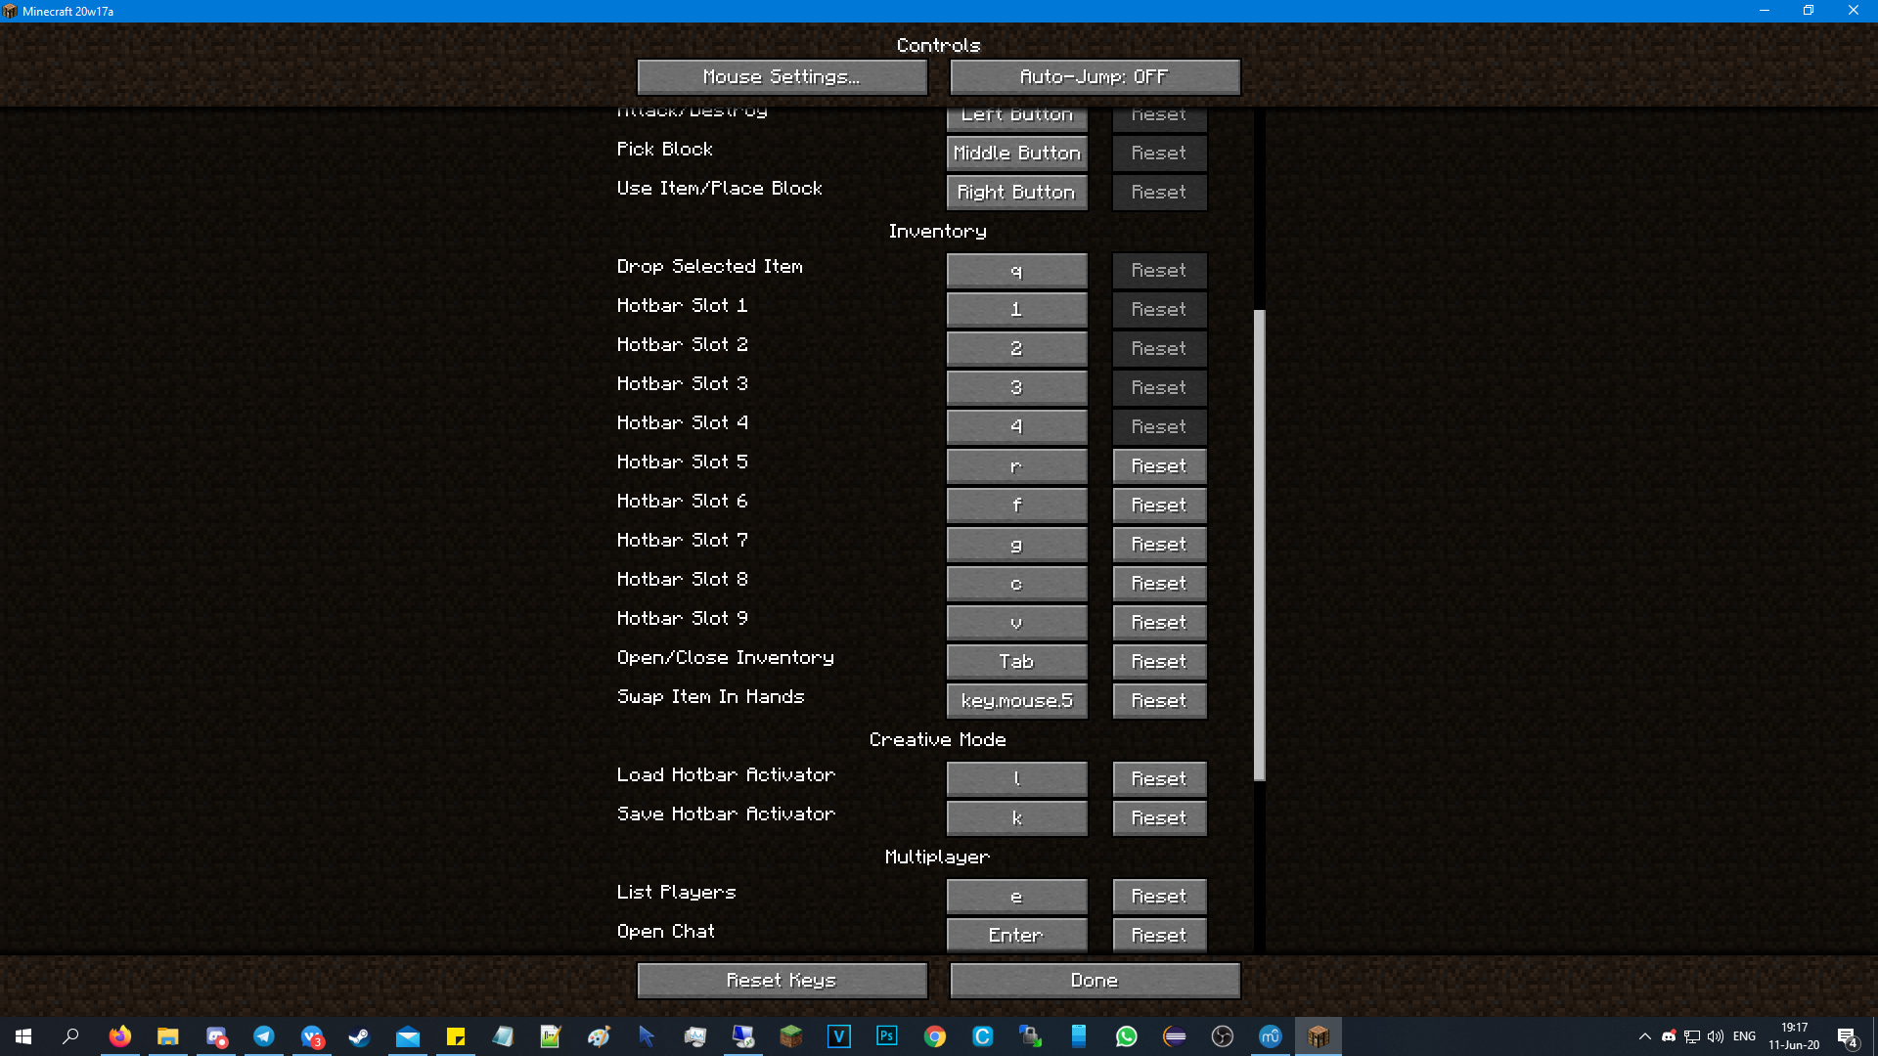Open WhatsApp from the taskbar
1878x1056 pixels.
(1126, 1036)
